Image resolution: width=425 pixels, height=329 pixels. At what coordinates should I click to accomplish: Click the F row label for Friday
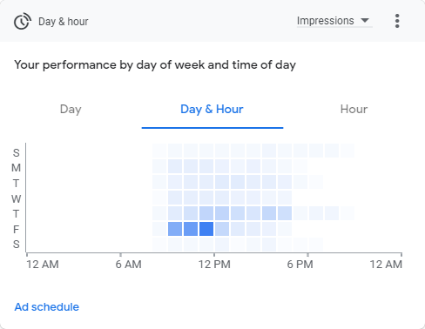[x=16, y=230]
